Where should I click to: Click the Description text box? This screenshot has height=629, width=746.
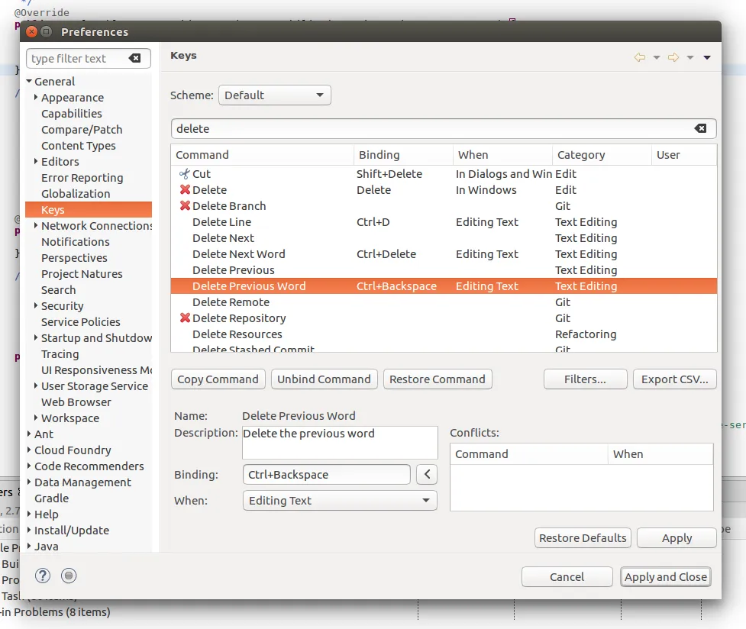[x=340, y=443]
